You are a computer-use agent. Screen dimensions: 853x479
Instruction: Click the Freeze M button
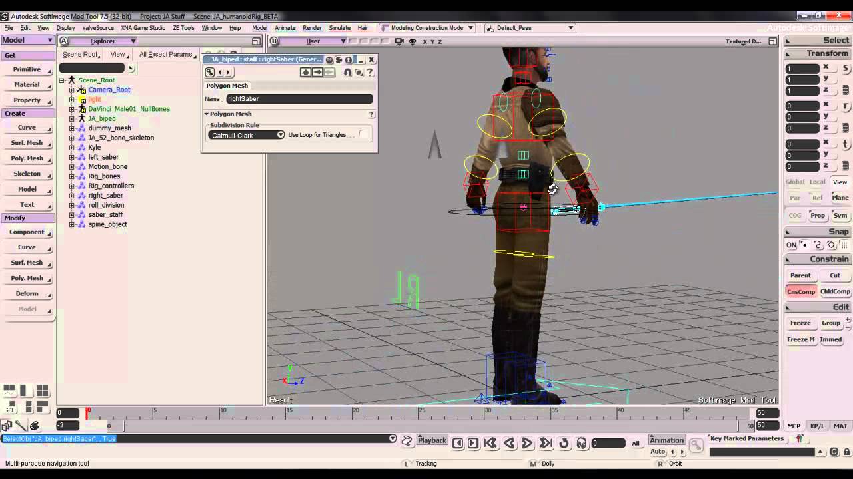800,339
